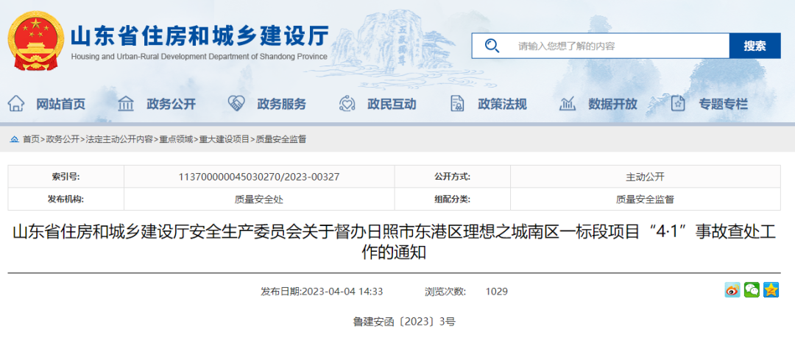
Task: Click the handshake heart icon beside 政务服务
Action: point(236,104)
